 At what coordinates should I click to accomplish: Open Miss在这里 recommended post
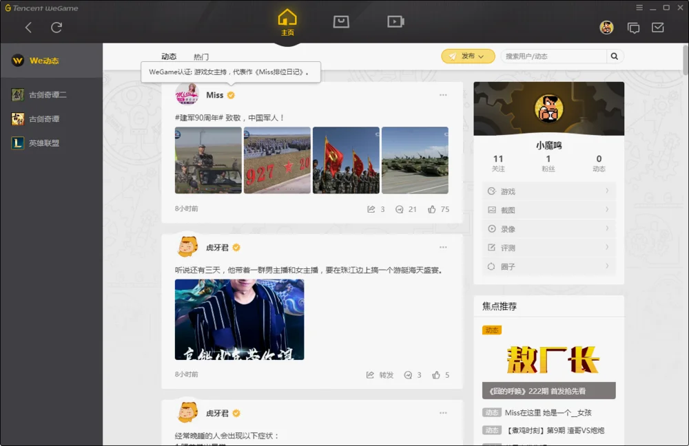(548, 413)
